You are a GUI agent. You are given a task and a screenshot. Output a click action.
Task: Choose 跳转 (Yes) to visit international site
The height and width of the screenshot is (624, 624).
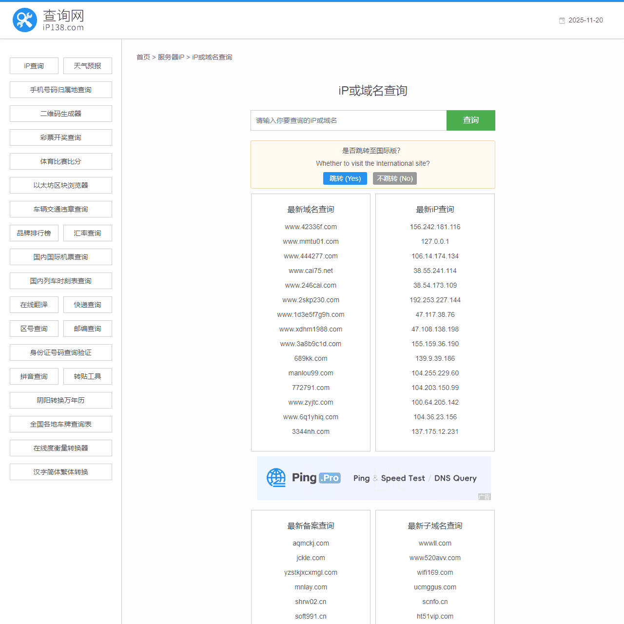(345, 178)
